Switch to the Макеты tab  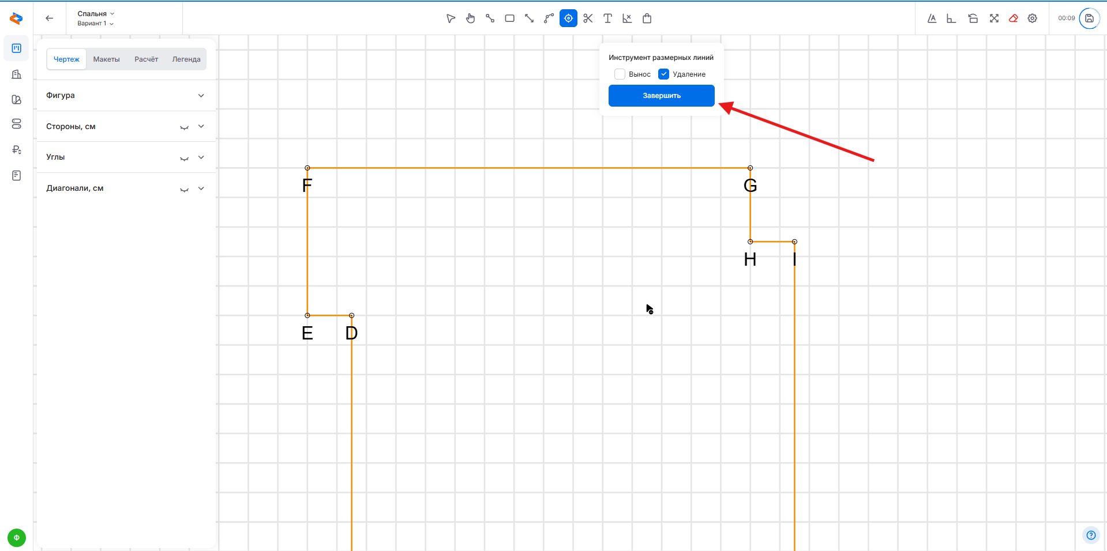(106, 59)
